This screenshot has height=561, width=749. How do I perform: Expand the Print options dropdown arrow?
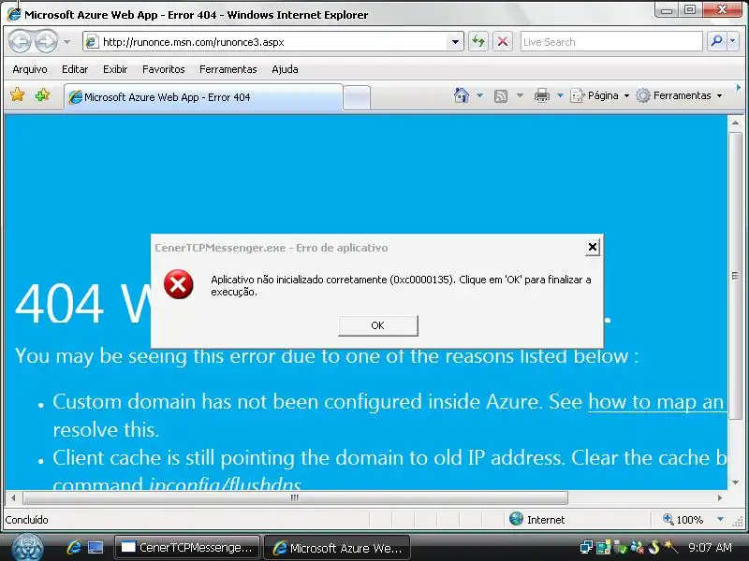point(560,95)
